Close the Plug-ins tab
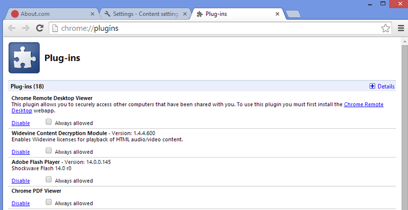The width and height of the screenshot is (408, 210). 277,14
